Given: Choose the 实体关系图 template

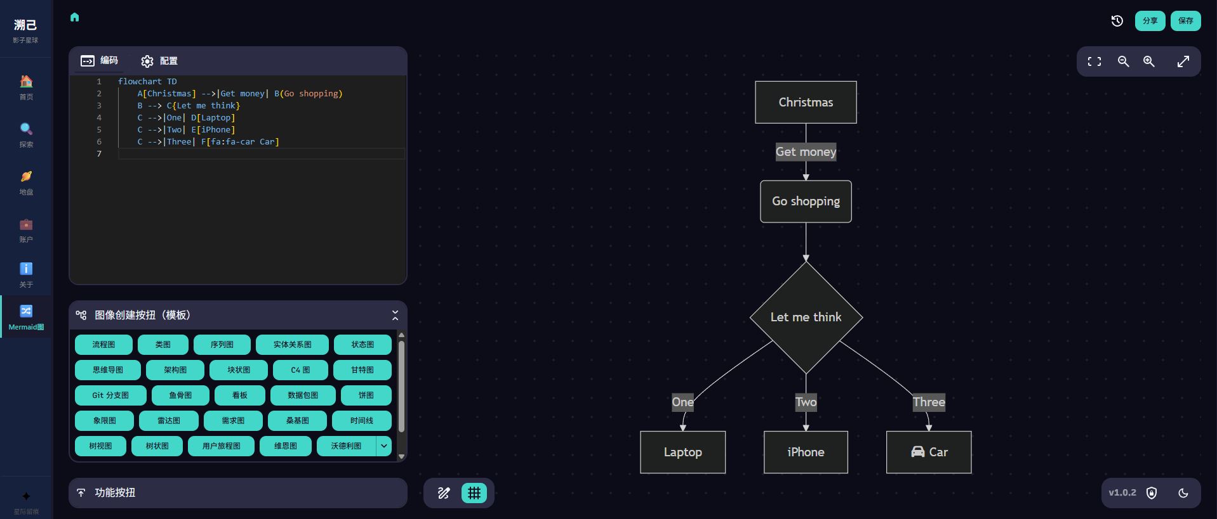Looking at the screenshot, I should click(x=292, y=345).
